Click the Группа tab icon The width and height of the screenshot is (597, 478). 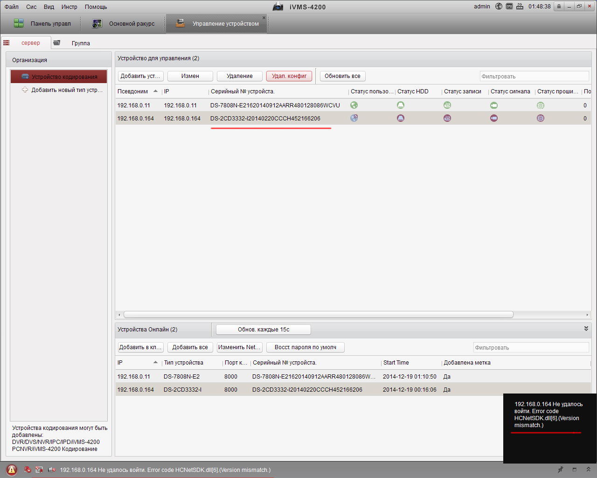pos(56,42)
